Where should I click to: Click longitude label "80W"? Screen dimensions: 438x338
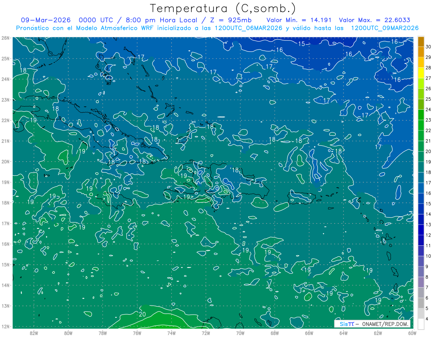pyautogui.click(x=68, y=333)
